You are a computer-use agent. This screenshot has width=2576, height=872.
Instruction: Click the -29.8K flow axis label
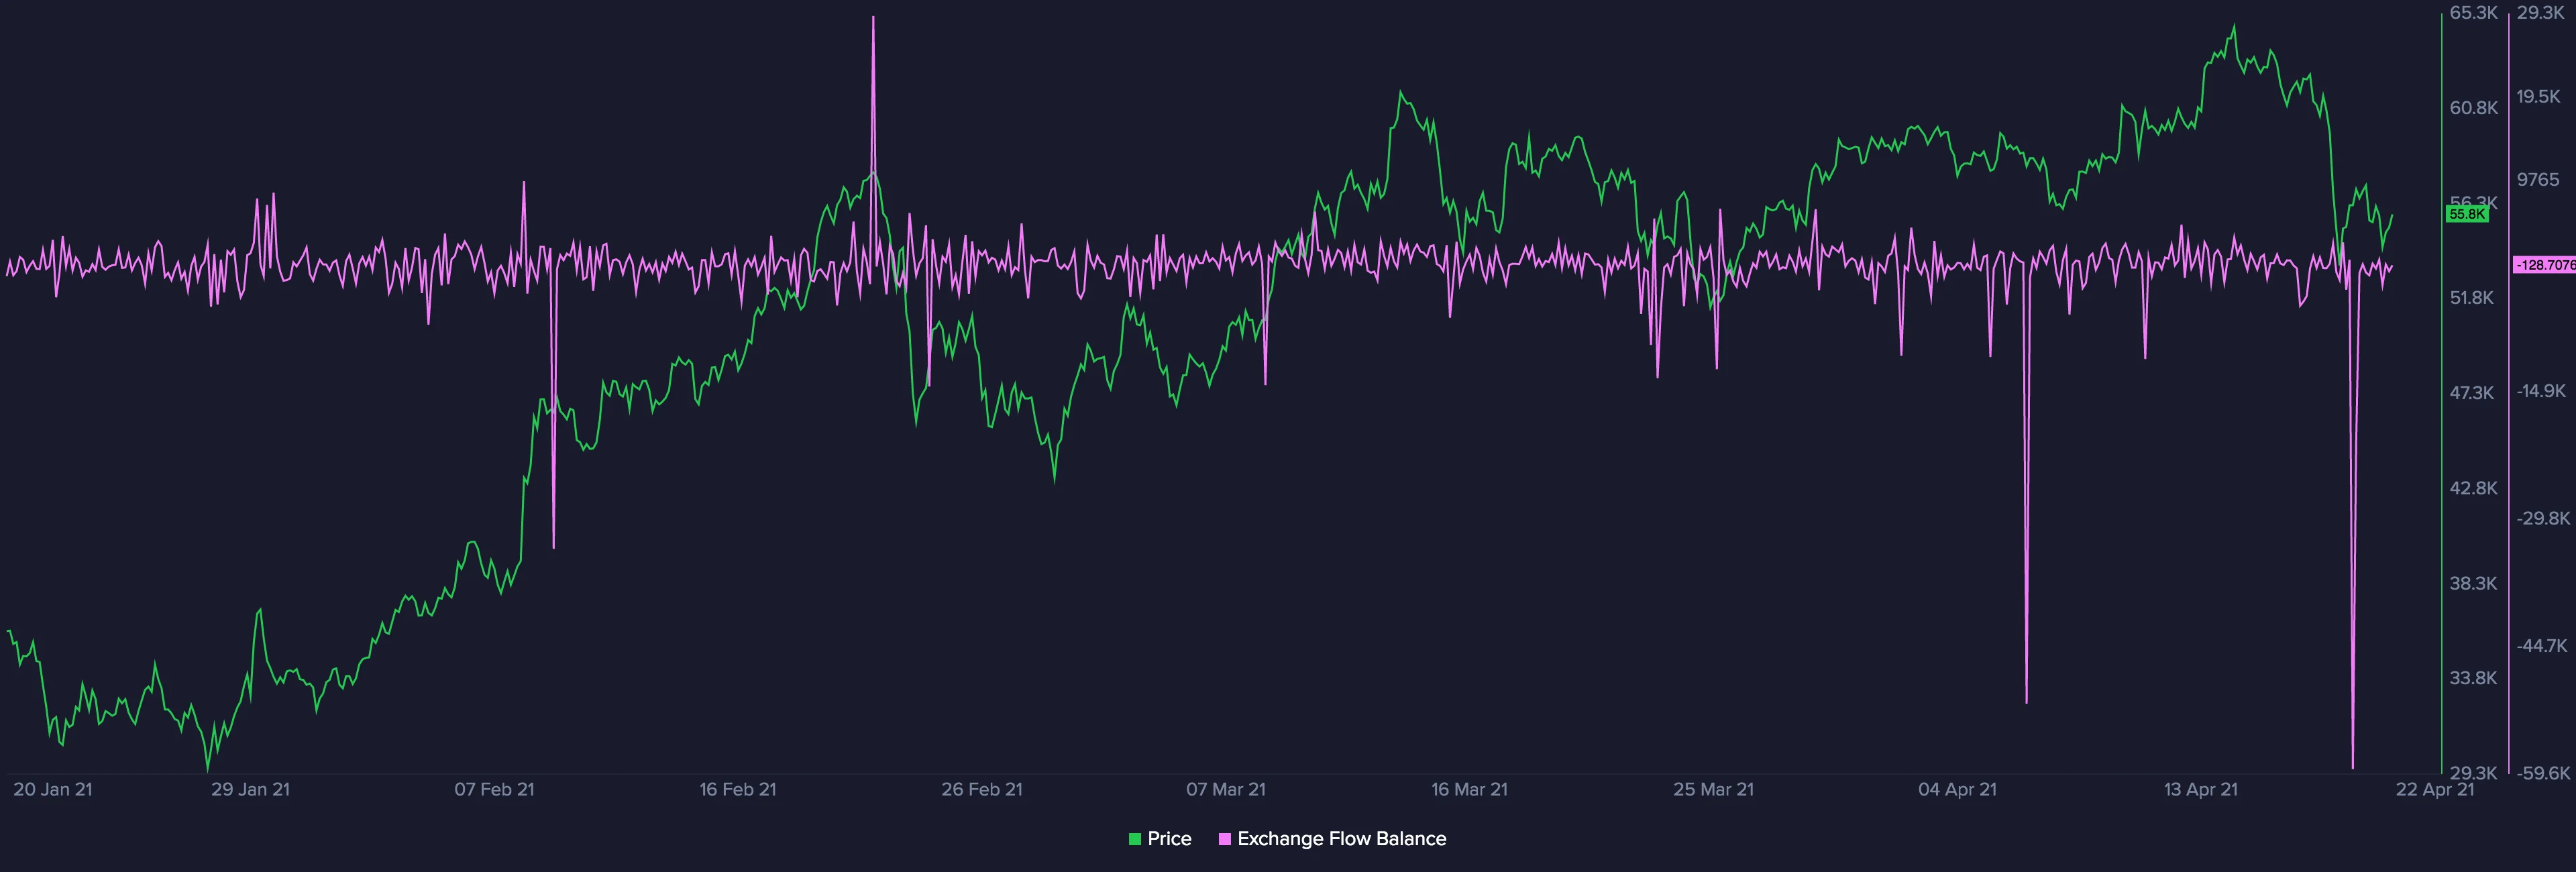(x=2543, y=518)
